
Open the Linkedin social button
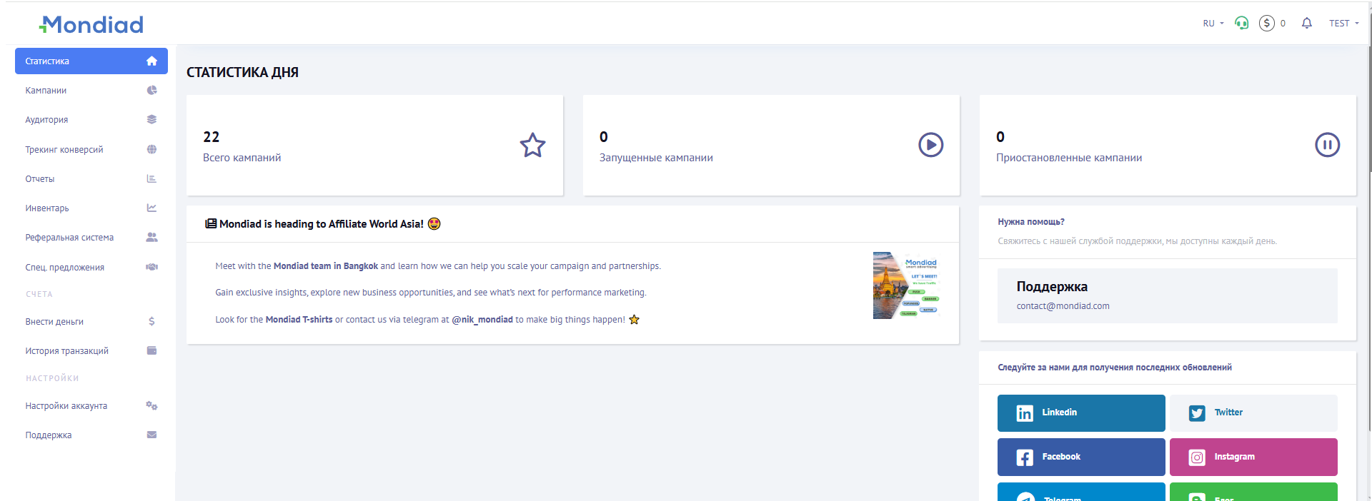click(x=1081, y=413)
